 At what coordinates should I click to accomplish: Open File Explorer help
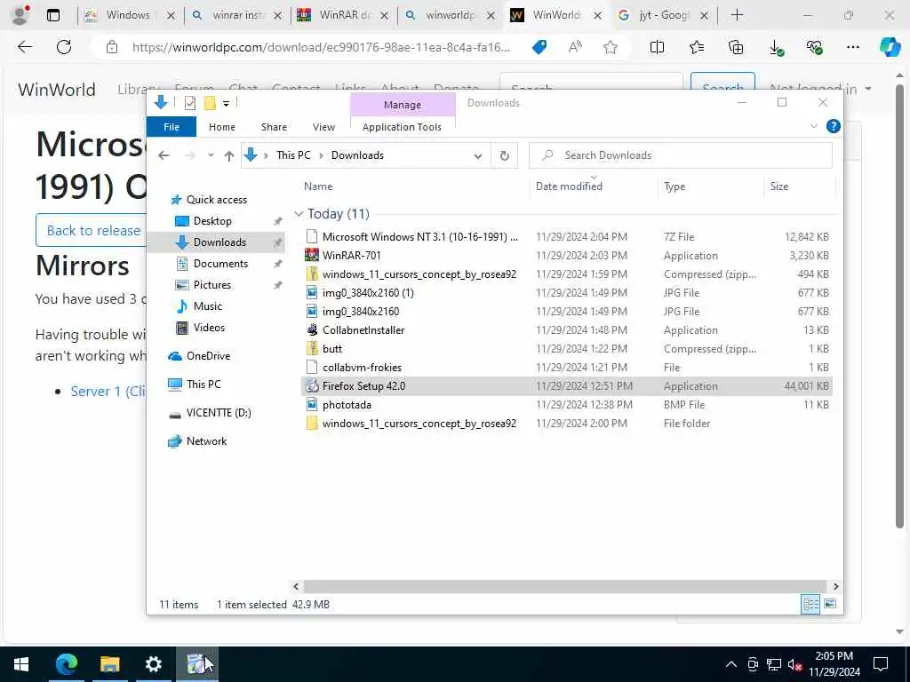pyautogui.click(x=834, y=126)
